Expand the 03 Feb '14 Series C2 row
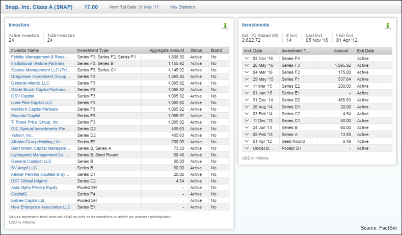Viewport: 402px width, 235px height. coord(247,114)
